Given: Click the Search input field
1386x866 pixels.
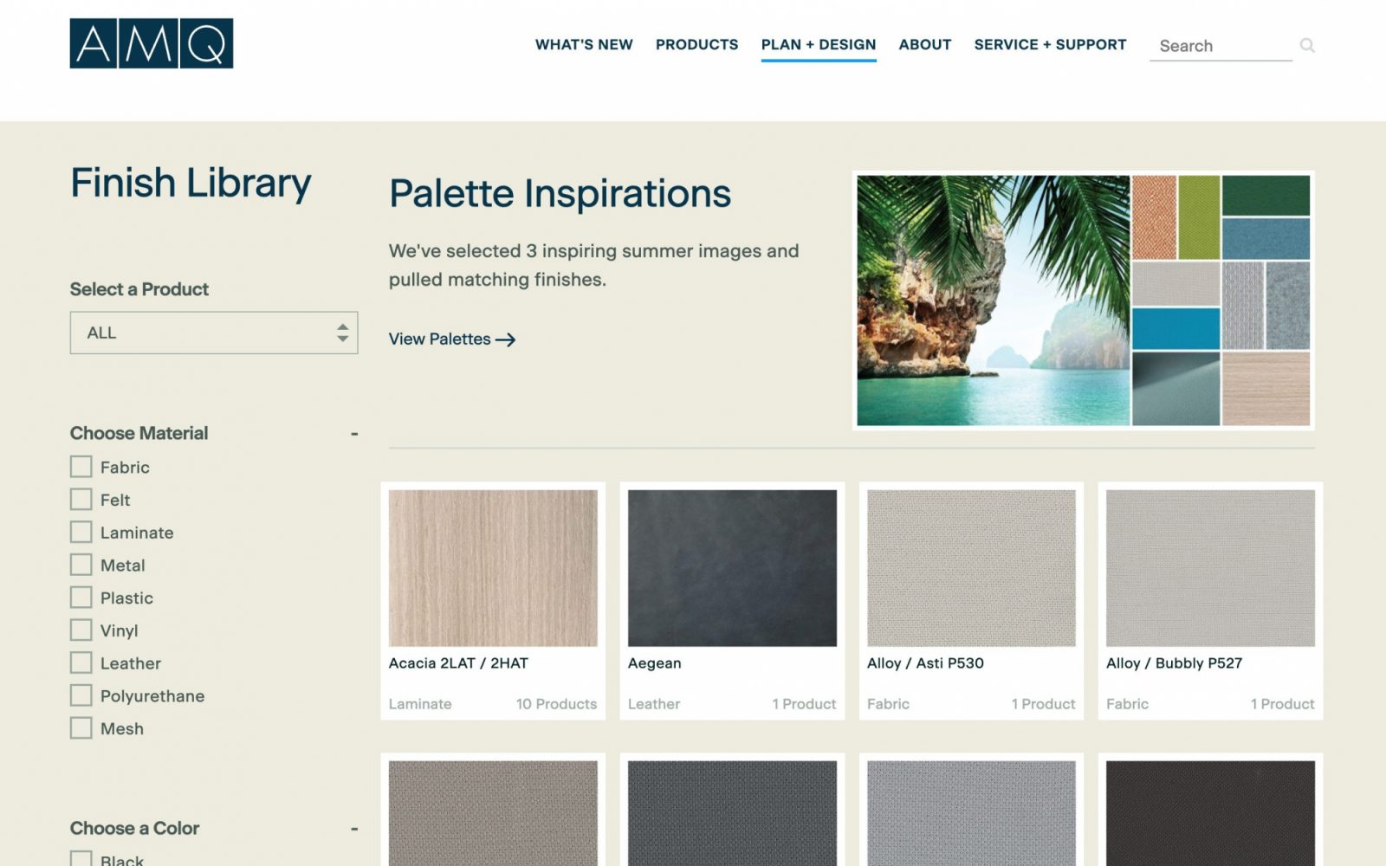Looking at the screenshot, I should tap(1221, 46).
